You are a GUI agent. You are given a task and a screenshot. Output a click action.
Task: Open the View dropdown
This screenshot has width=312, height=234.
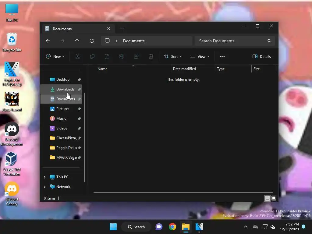point(200,56)
